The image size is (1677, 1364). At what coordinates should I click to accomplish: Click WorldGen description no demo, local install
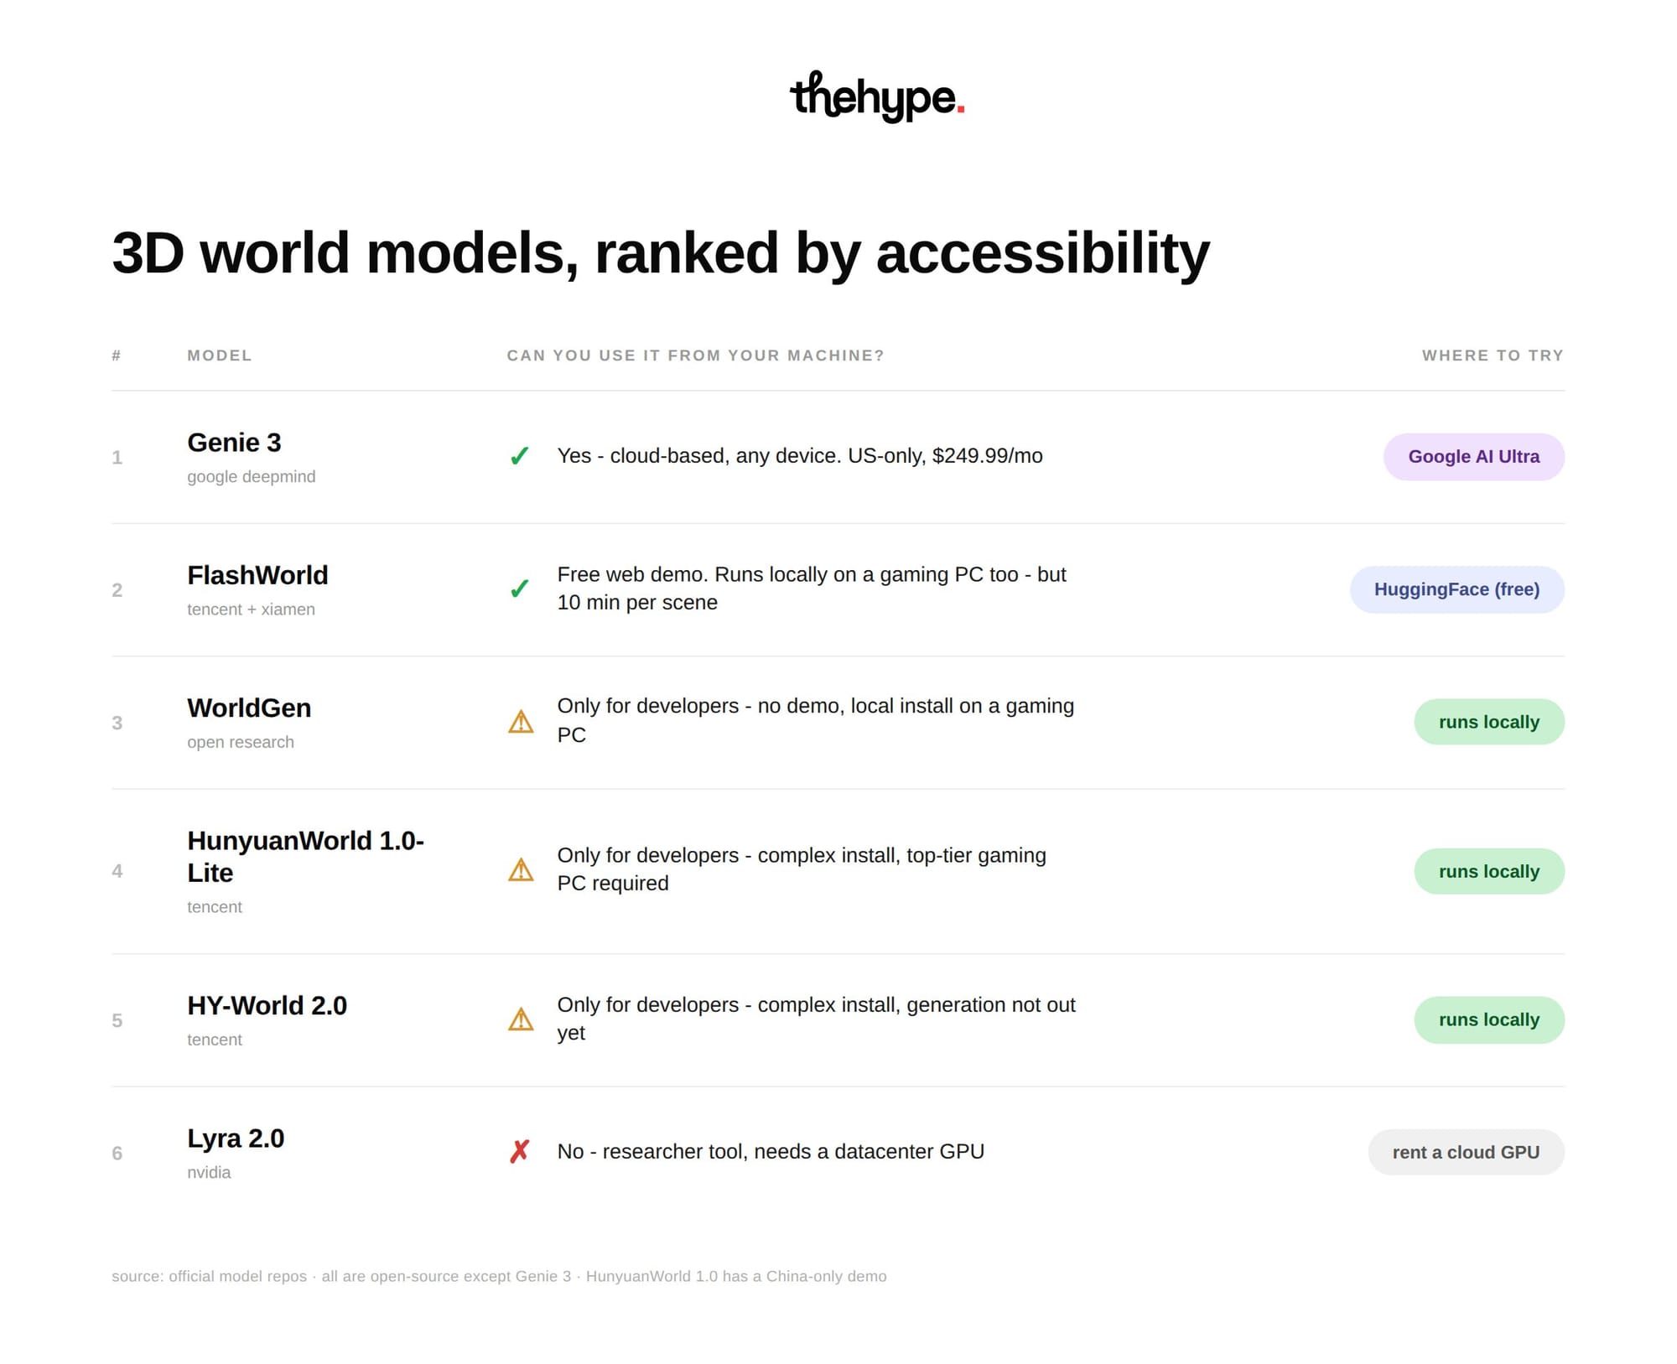[816, 720]
